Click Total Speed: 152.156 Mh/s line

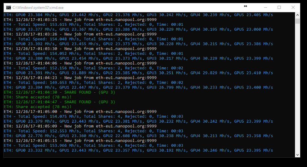93,68
